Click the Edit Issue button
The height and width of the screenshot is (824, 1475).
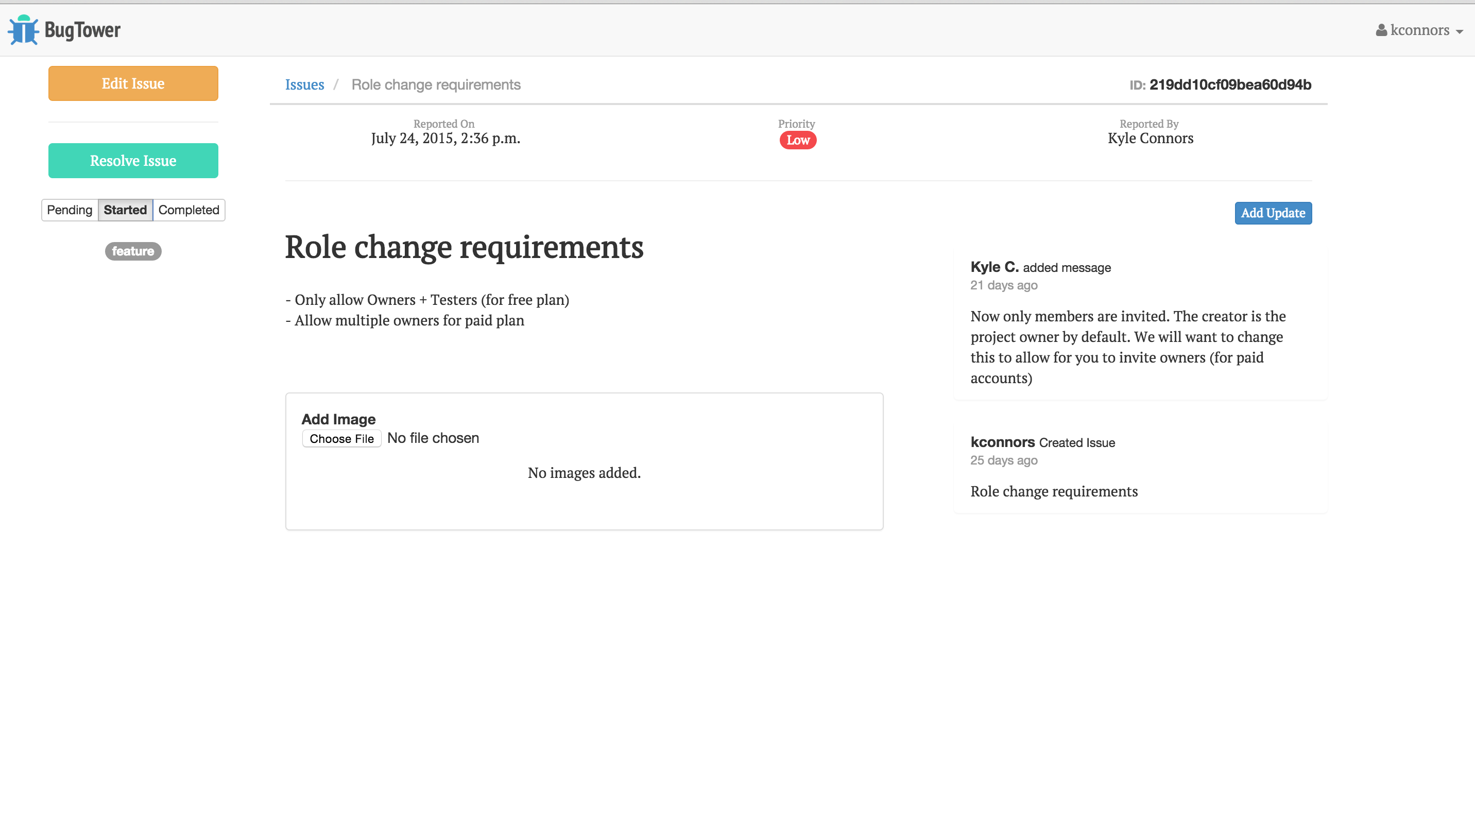[133, 83]
